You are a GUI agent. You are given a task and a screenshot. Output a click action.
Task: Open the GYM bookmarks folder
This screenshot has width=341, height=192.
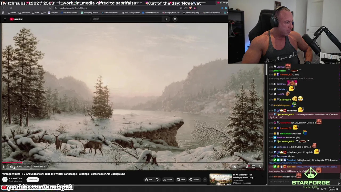(x=35, y=13)
